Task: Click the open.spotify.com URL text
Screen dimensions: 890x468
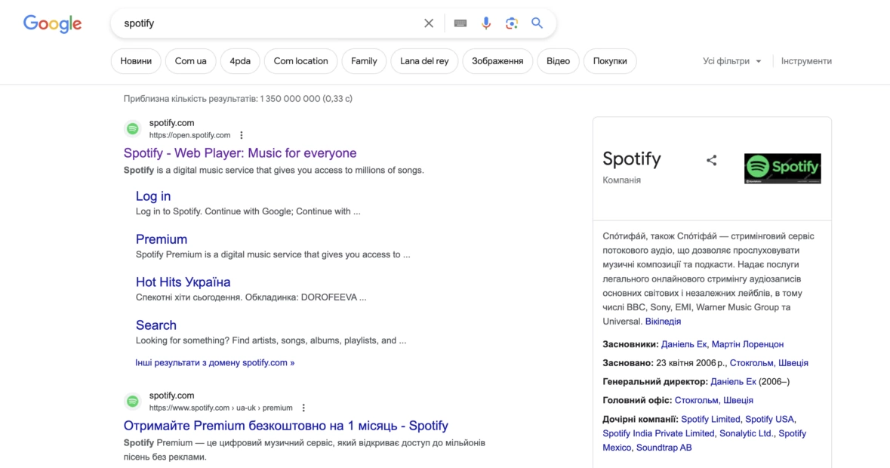Action: (x=189, y=135)
